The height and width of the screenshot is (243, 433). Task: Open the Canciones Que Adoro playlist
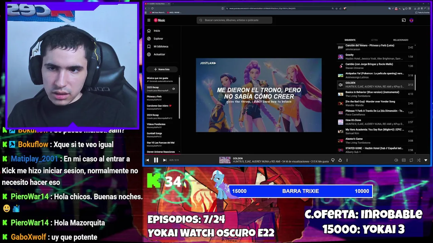162,107
